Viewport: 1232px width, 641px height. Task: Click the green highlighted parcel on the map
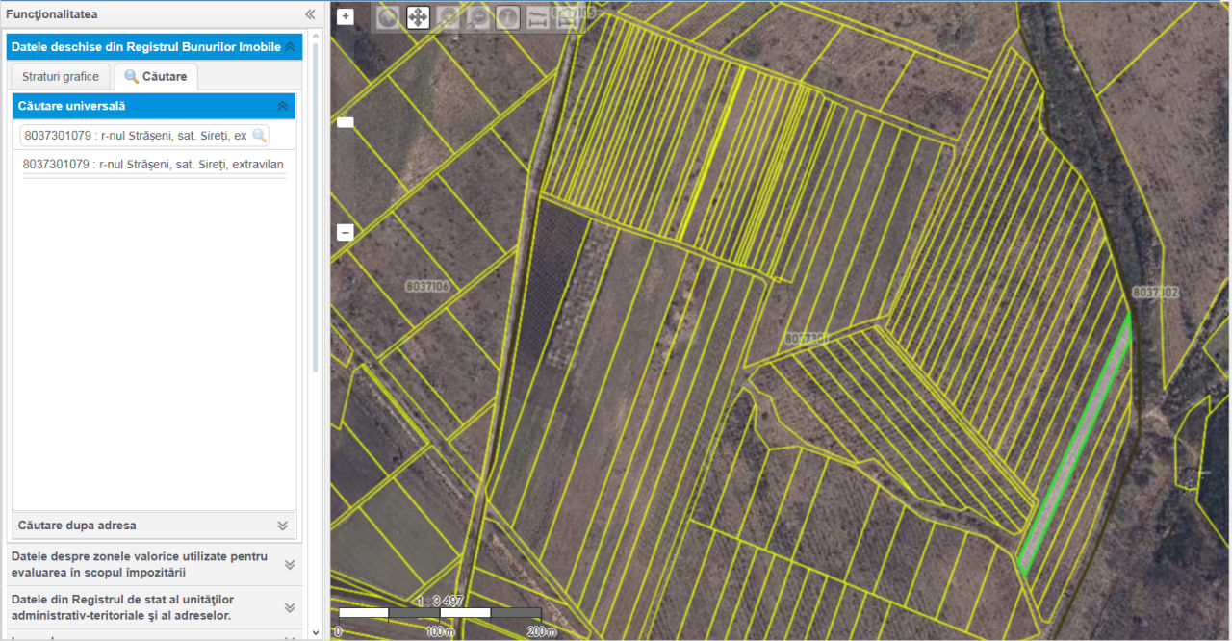point(1075,446)
